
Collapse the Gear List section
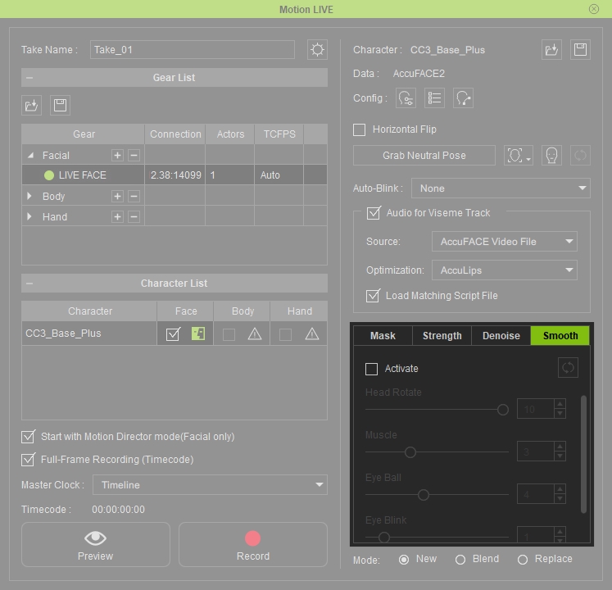click(x=29, y=78)
